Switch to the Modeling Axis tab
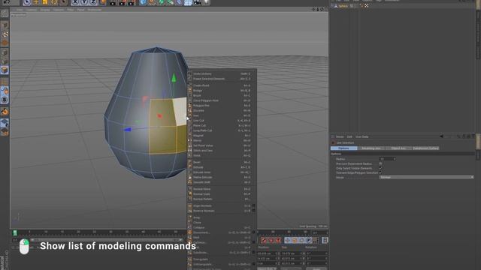 tap(371, 148)
